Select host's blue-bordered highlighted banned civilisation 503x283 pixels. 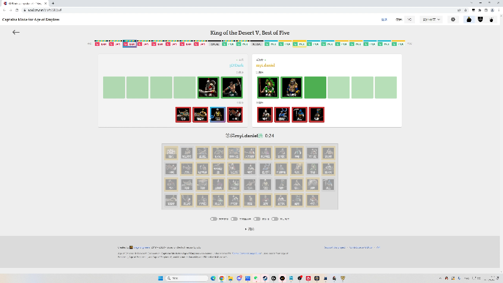coord(218,114)
